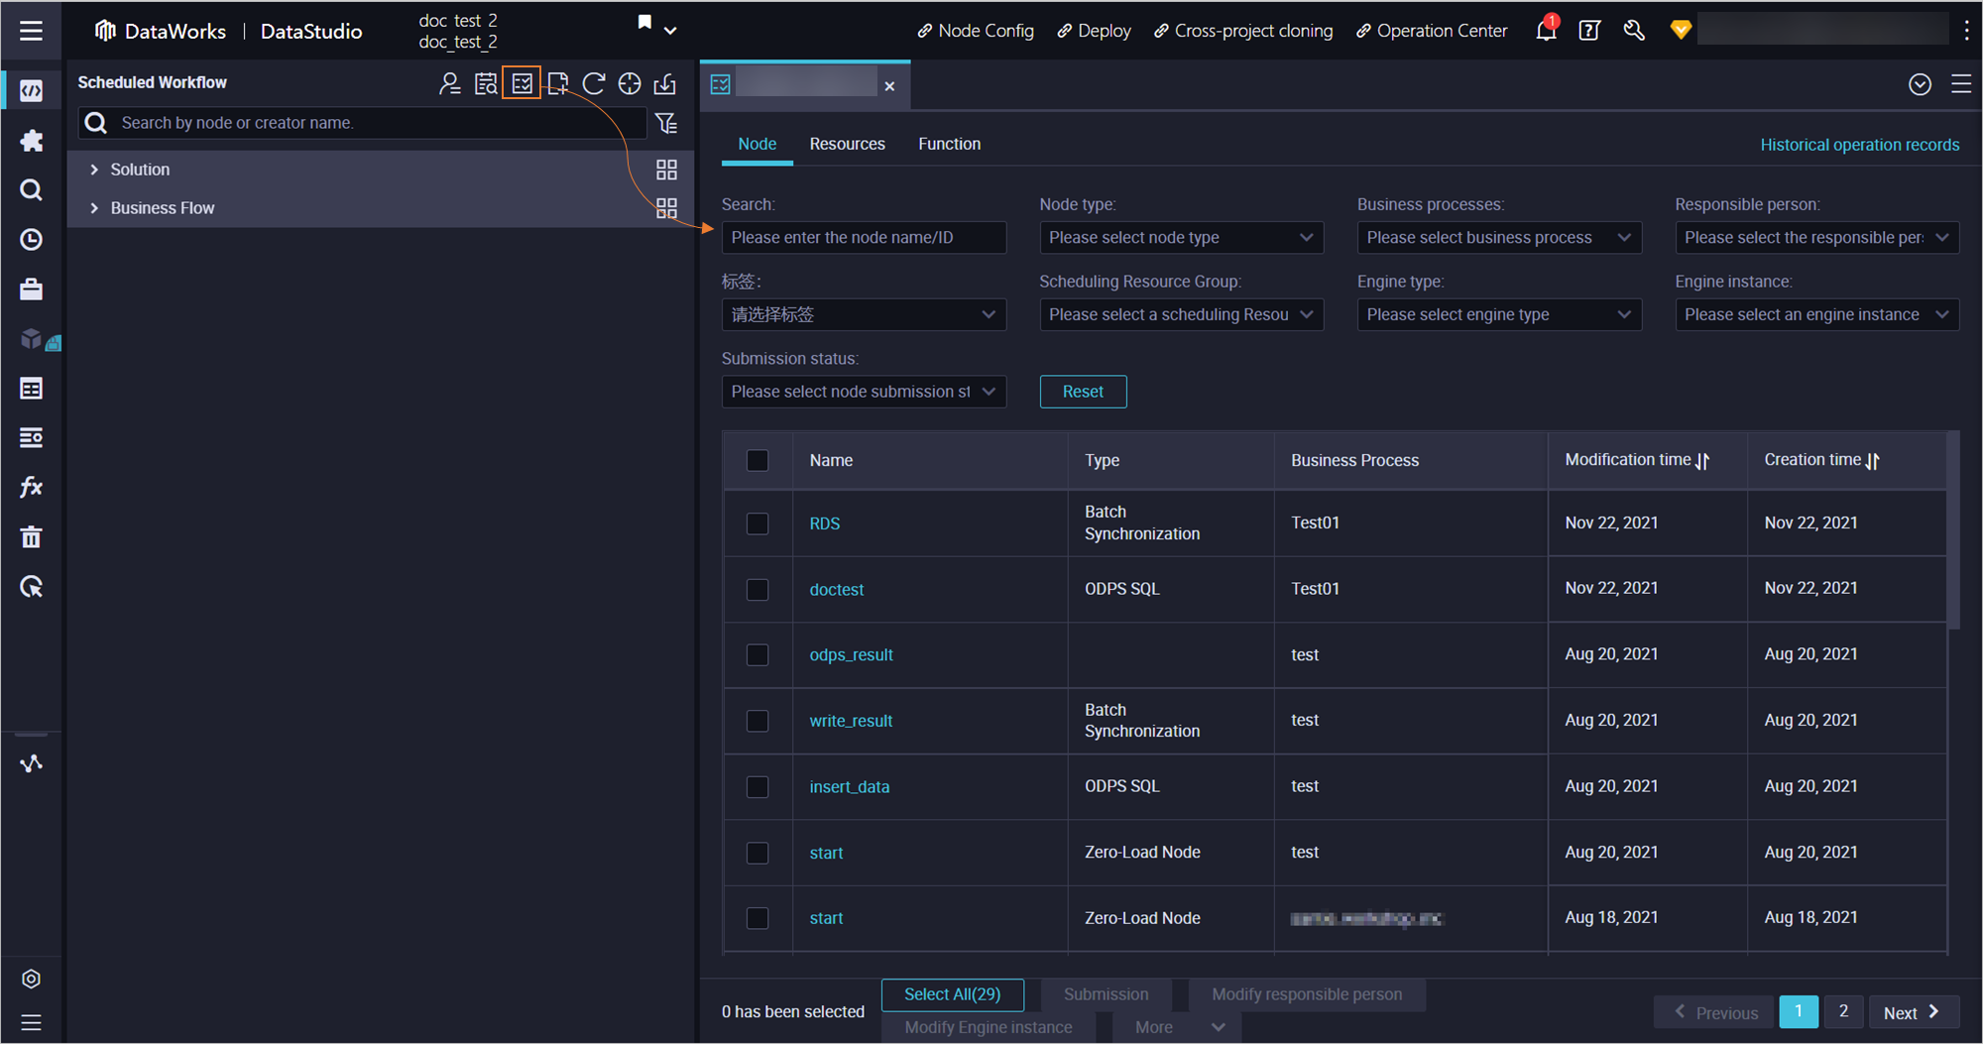
Task: Check the box for the odps_result node
Action: pos(758,654)
